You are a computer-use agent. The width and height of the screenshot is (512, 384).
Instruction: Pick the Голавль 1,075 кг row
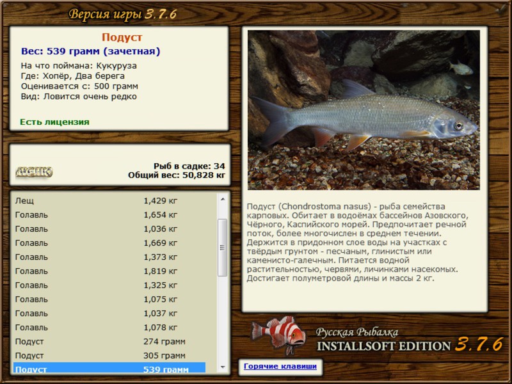[109, 300]
